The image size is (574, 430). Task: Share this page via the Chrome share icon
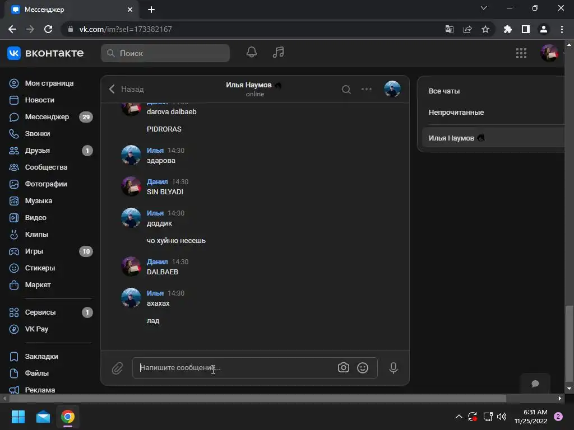click(467, 29)
